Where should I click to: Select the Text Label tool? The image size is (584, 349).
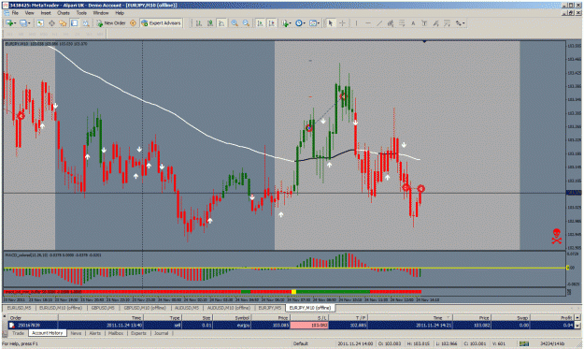pos(424,23)
